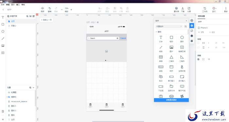Select the Text tool in left toolbar
Image resolution: width=229 pixels, height=122 pixels.
click(3, 17)
